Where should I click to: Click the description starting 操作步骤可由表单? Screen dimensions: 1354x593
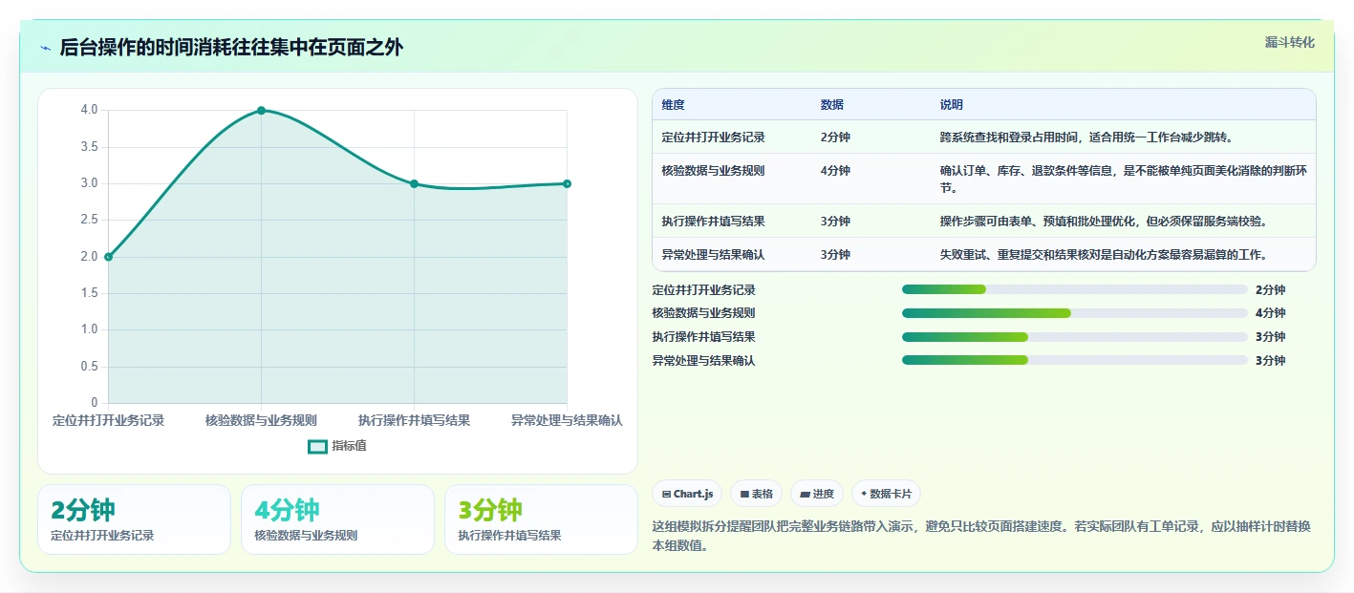pos(1104,222)
